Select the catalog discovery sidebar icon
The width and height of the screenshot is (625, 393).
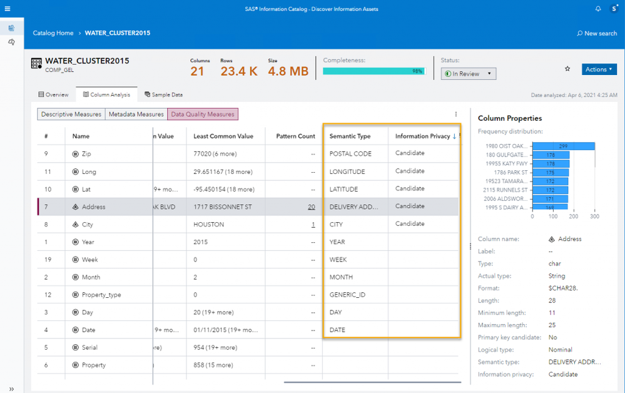pos(11,28)
